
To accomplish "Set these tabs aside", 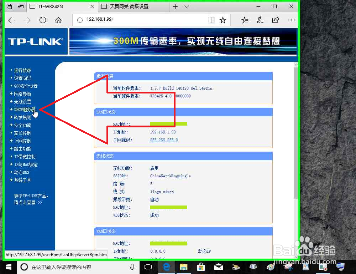I will [x=21, y=6].
